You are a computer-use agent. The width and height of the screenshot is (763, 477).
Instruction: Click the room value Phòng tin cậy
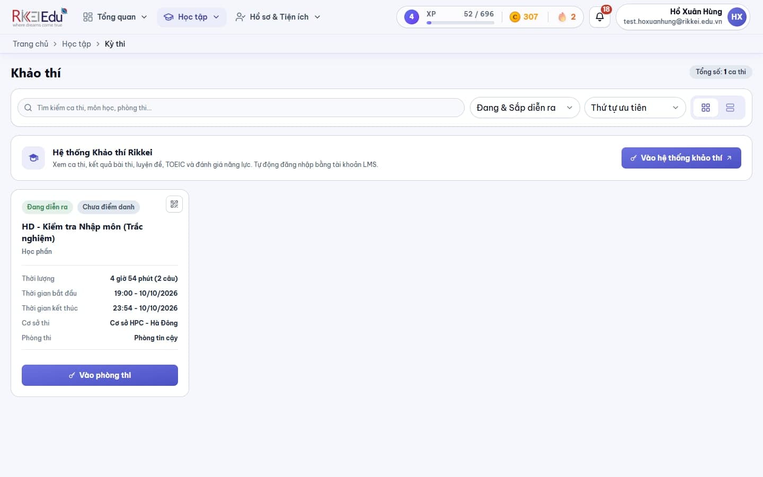coord(156,338)
